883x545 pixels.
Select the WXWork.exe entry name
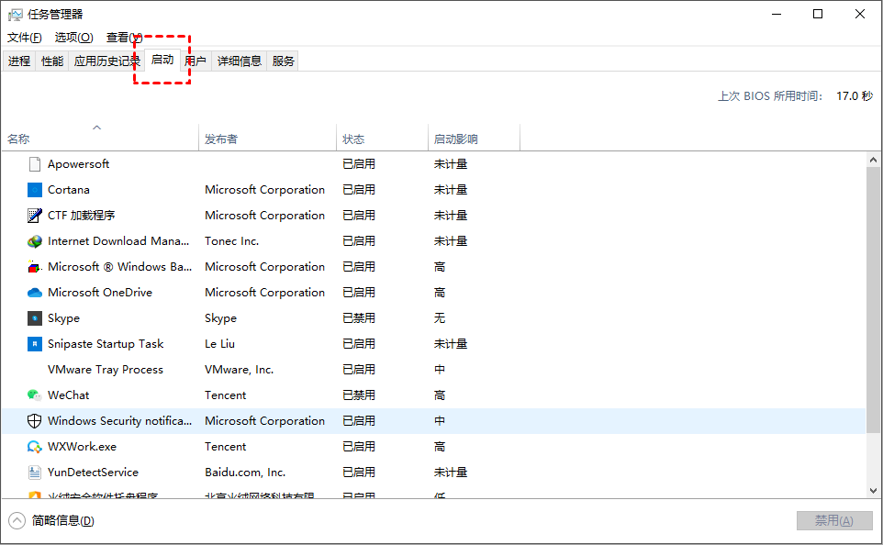tap(83, 447)
